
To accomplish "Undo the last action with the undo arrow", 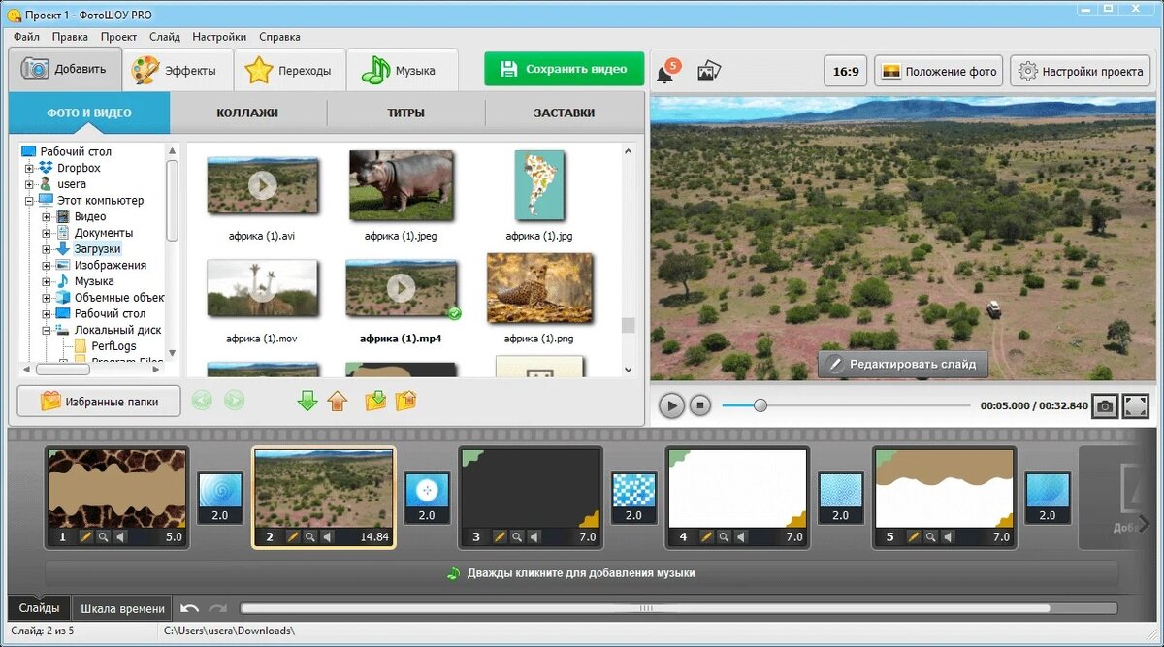I will tap(190, 608).
